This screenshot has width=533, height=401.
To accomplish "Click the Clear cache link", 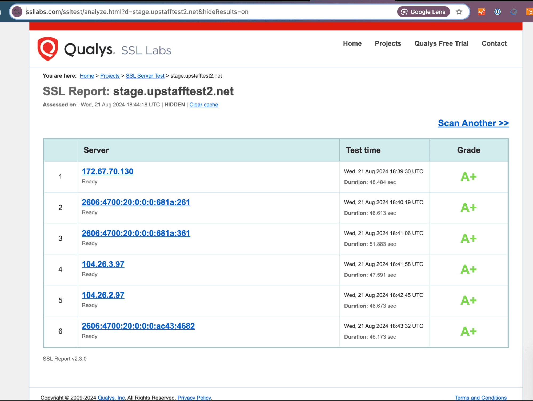I will (203, 105).
